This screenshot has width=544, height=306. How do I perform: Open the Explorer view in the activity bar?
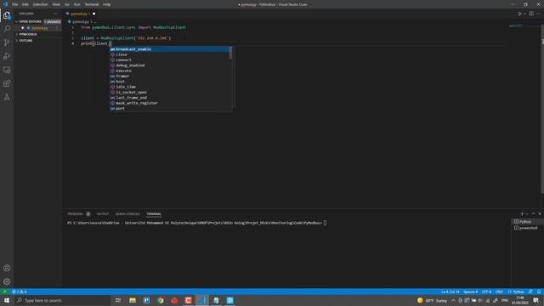7,15
